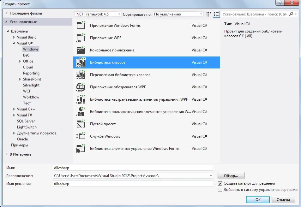301x207 pixels.
Task: Click the 'Имя' project name field
Action: coord(133,168)
